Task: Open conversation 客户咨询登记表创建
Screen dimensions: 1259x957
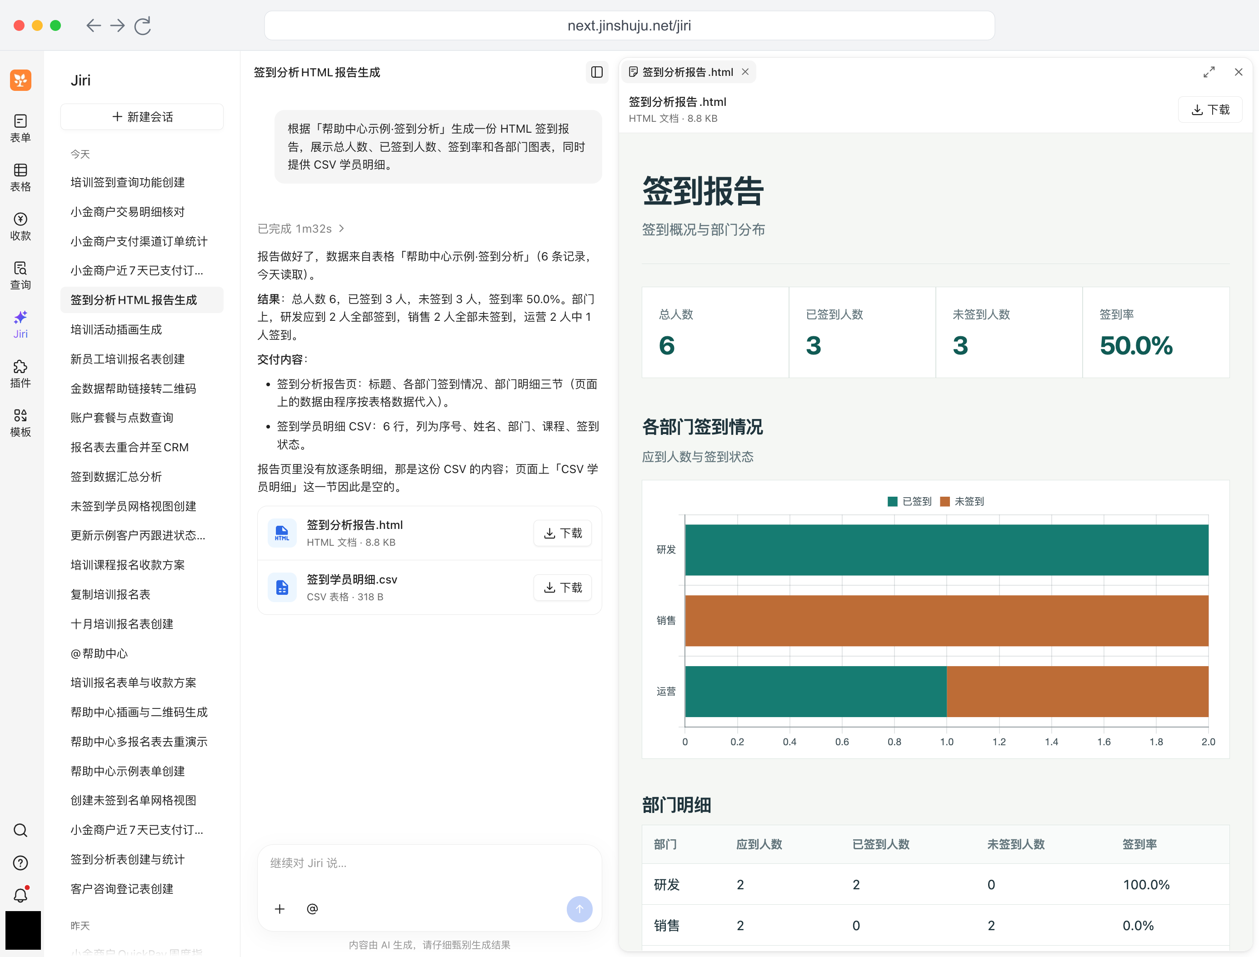Action: [x=142, y=889]
